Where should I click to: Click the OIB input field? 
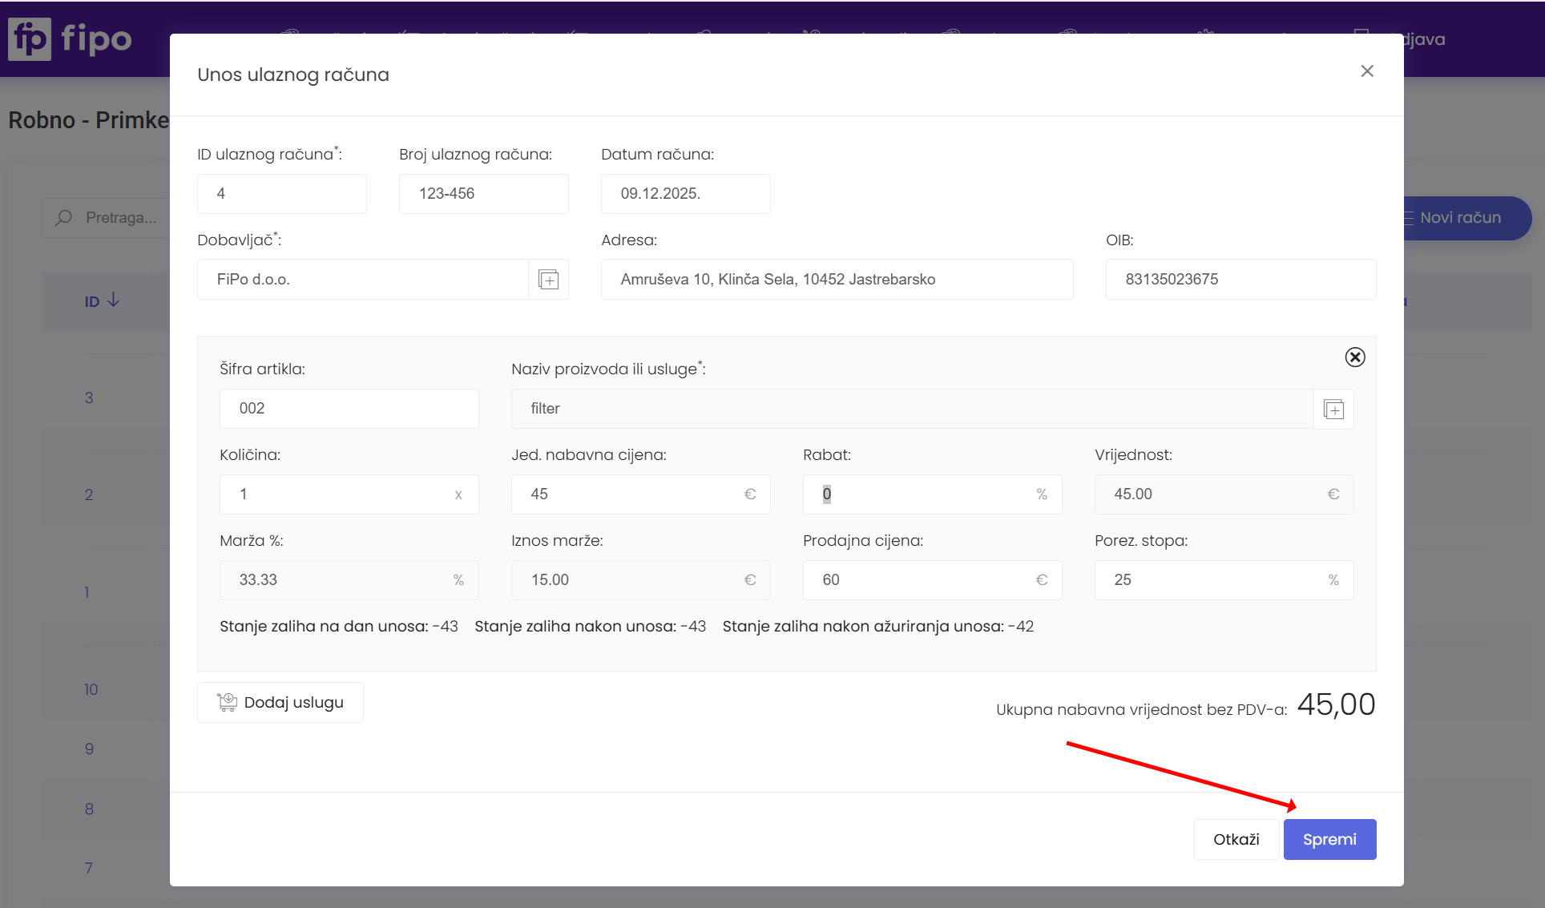(1240, 280)
